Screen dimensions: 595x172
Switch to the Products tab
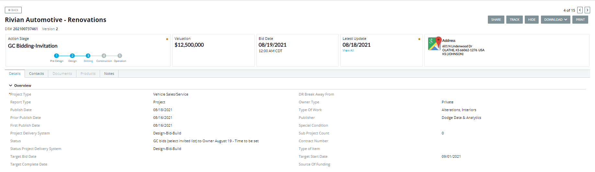pos(88,74)
